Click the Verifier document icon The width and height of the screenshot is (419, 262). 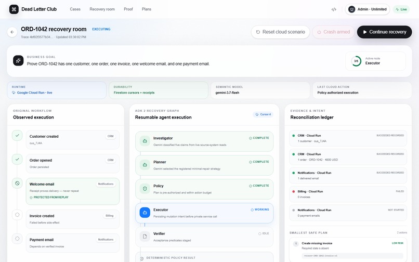coord(145,237)
